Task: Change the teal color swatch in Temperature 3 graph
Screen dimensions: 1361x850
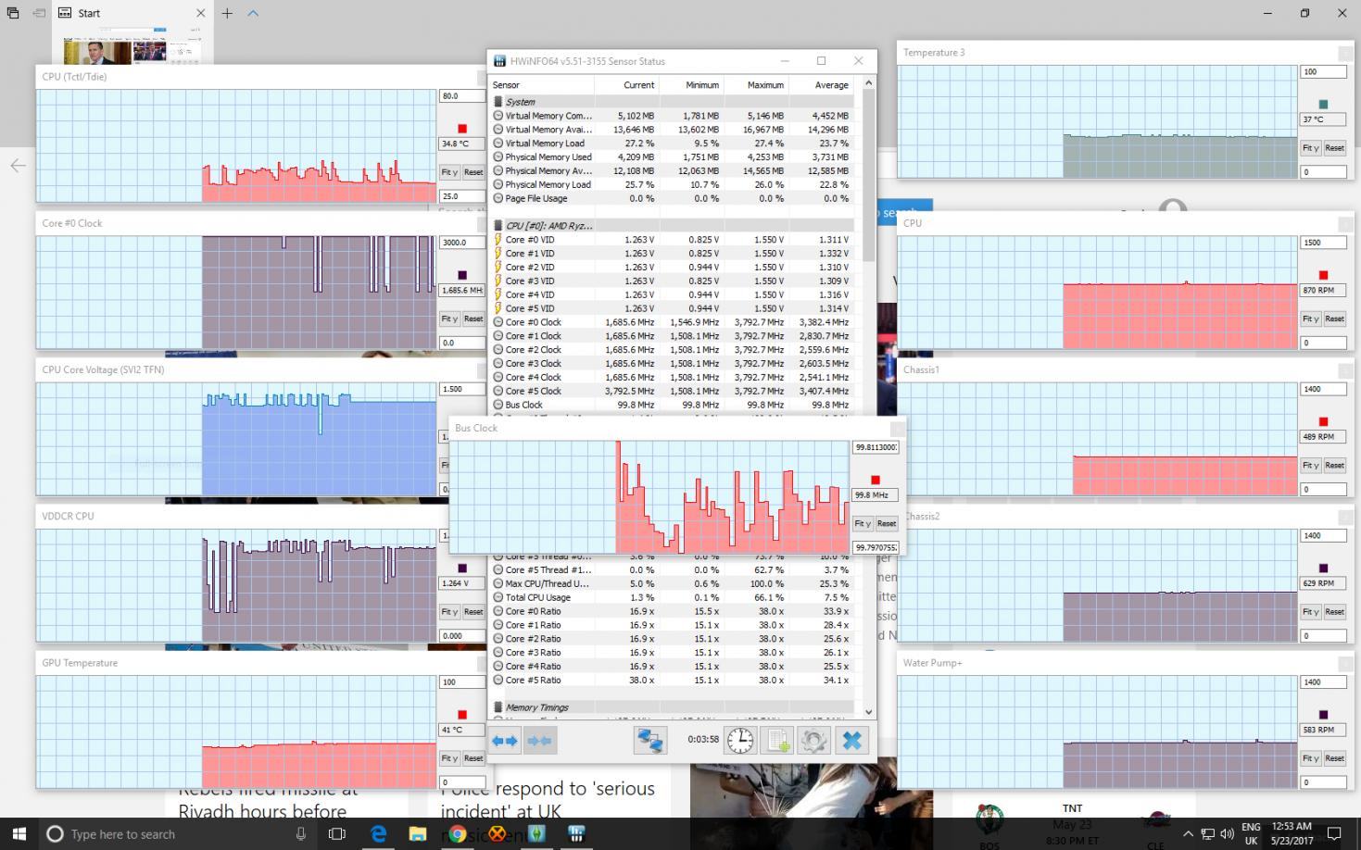Action: [1323, 105]
